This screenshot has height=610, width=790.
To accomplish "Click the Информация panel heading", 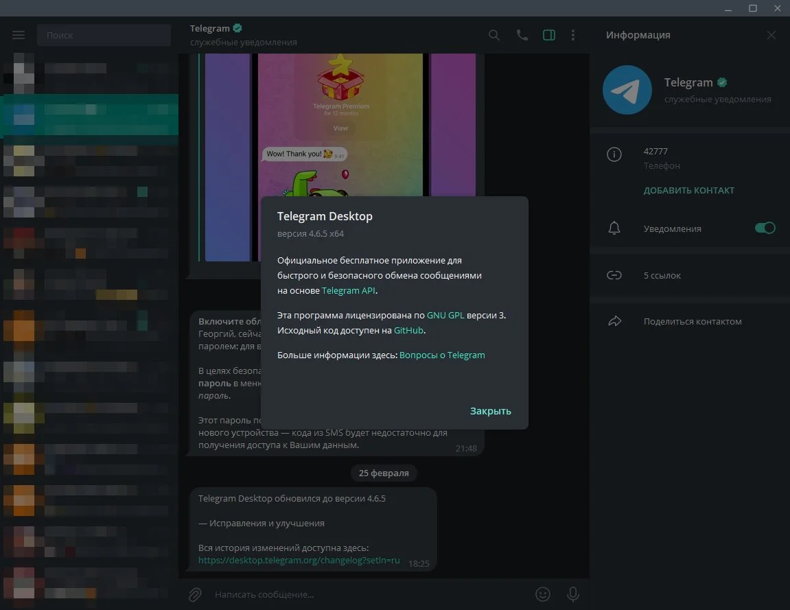I will coord(638,35).
